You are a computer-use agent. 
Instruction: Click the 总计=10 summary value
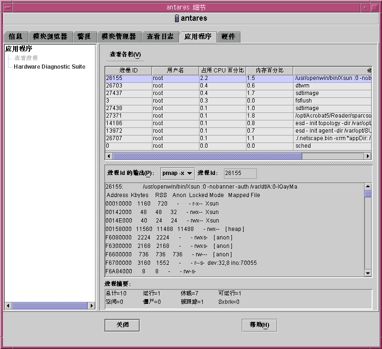pyautogui.click(x=116, y=293)
